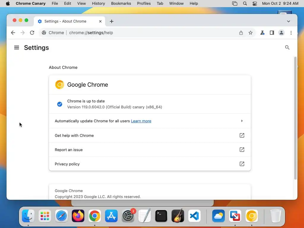
Task: Open the Window menu
Action: click(176, 4)
